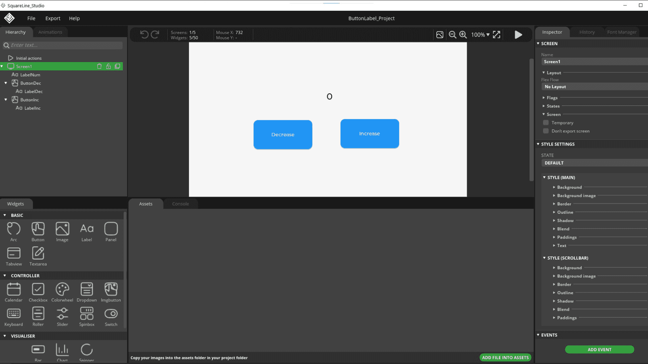Click ADD FILE INTO ASSETS button

[x=505, y=358]
